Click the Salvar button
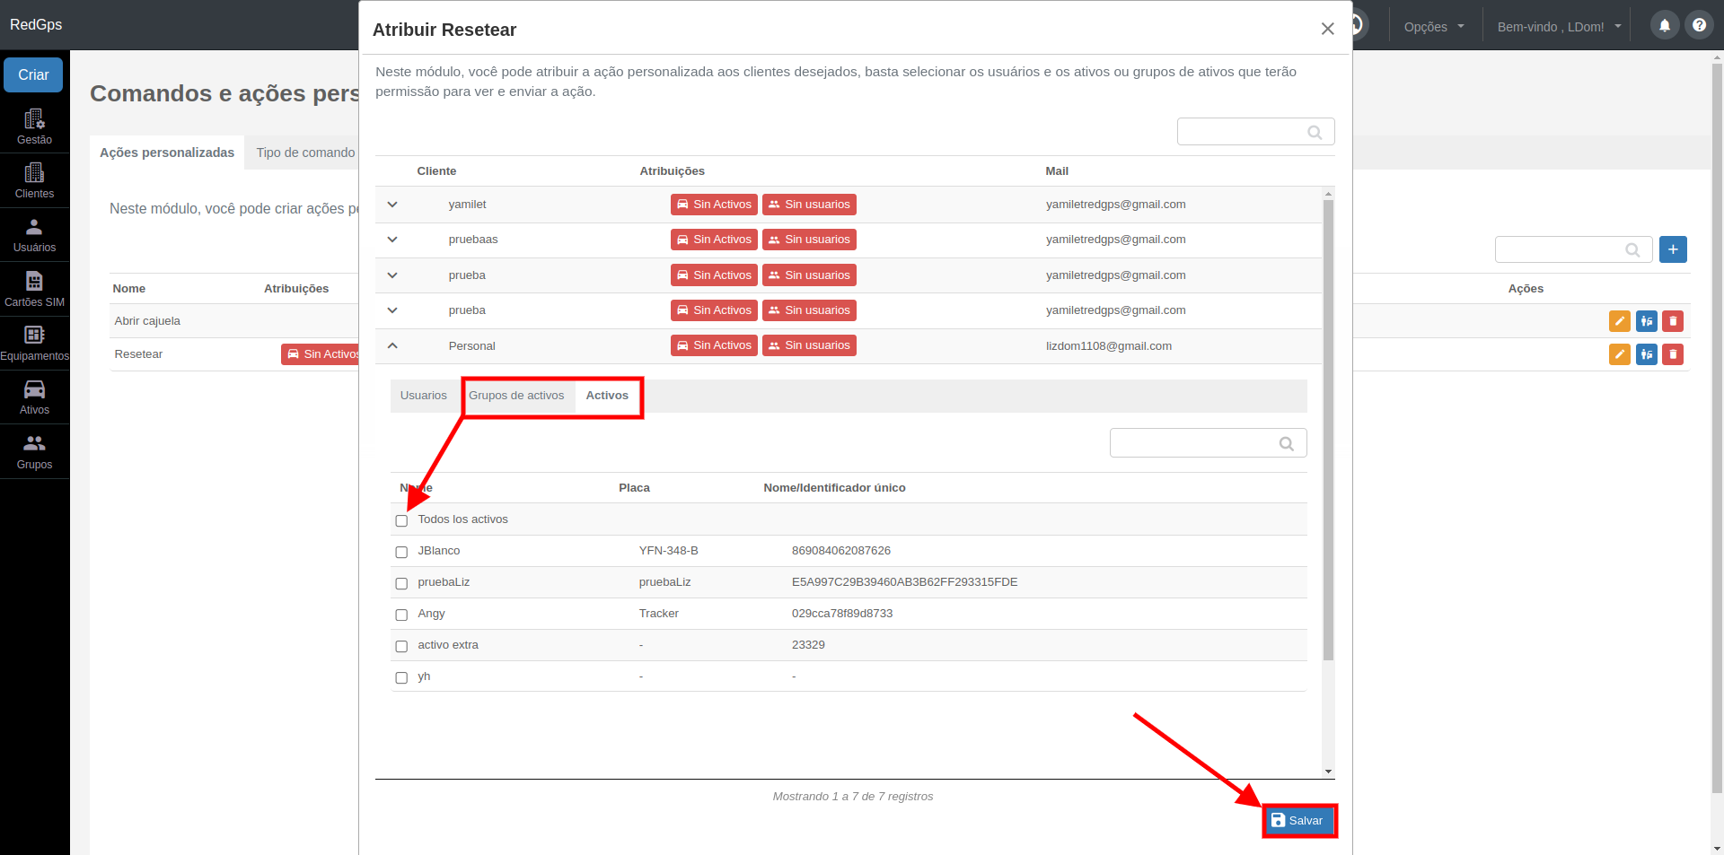Screen dimensions: 1724x855 pyautogui.click(x=1299, y=821)
